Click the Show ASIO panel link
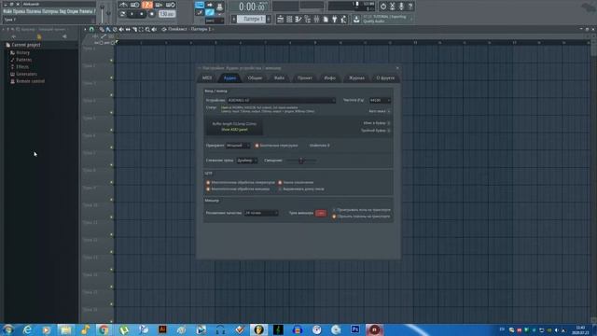 (x=234, y=130)
